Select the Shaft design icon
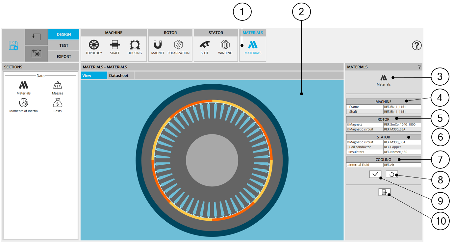Image resolution: width=455 pixels, height=247 pixels. (x=115, y=45)
